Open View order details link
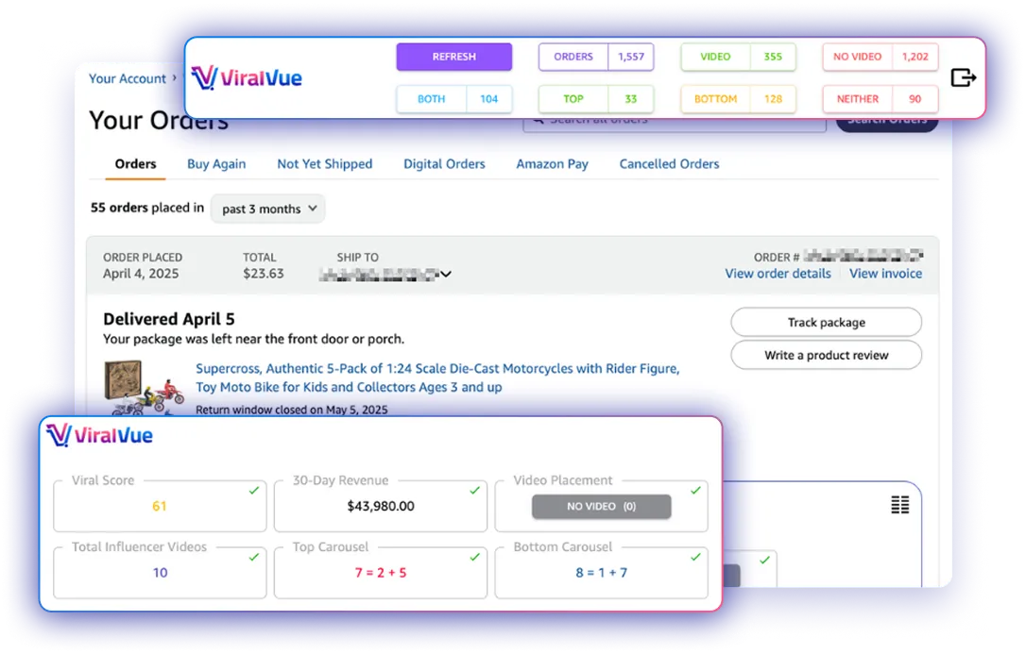The height and width of the screenshot is (654, 1026). 778,274
